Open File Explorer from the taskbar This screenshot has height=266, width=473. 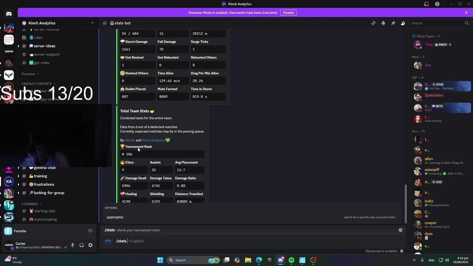[x=248, y=260]
